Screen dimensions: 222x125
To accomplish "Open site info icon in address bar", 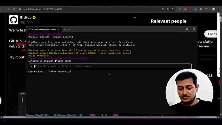I will [x=20, y=9].
